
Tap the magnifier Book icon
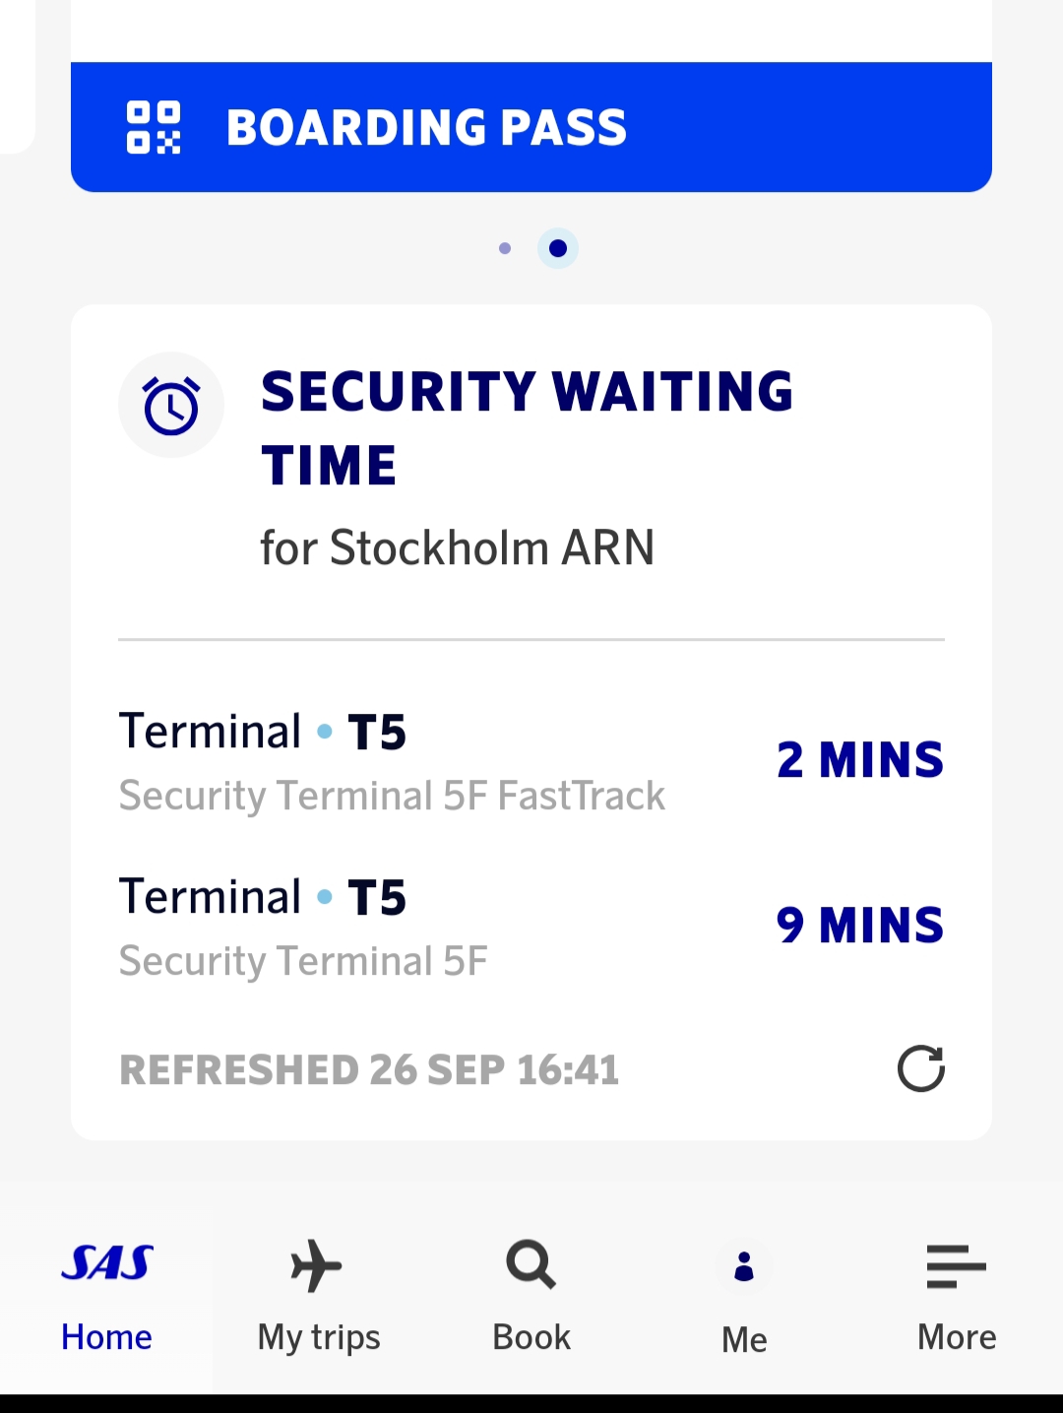[x=531, y=1264]
